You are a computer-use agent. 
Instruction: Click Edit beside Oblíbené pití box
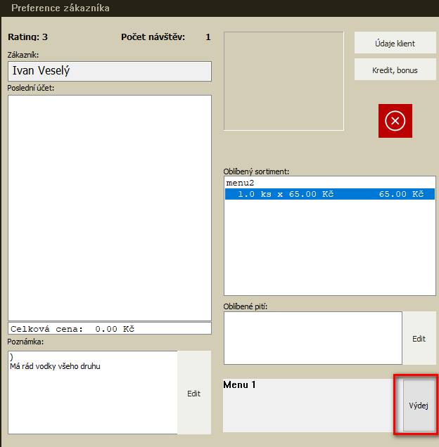[x=419, y=339]
